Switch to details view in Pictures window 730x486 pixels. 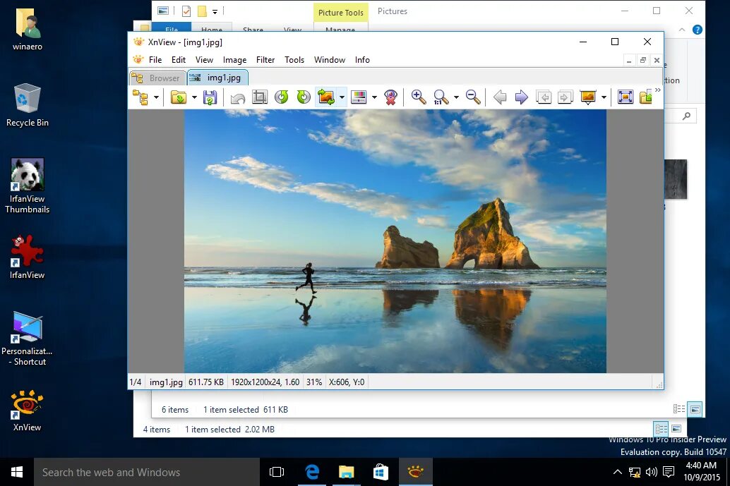pos(679,409)
